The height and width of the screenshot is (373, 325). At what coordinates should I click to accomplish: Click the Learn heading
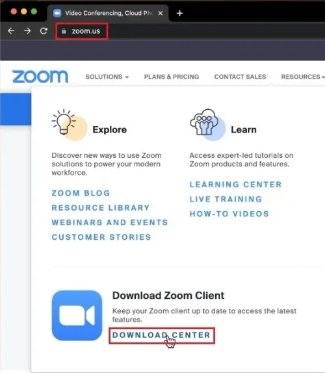coord(244,130)
